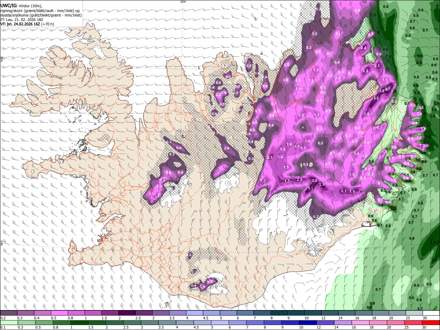Pick the red-pink swatch labeled 25 in the bottom legend row
The image size is (440, 330).
pos(414,323)
